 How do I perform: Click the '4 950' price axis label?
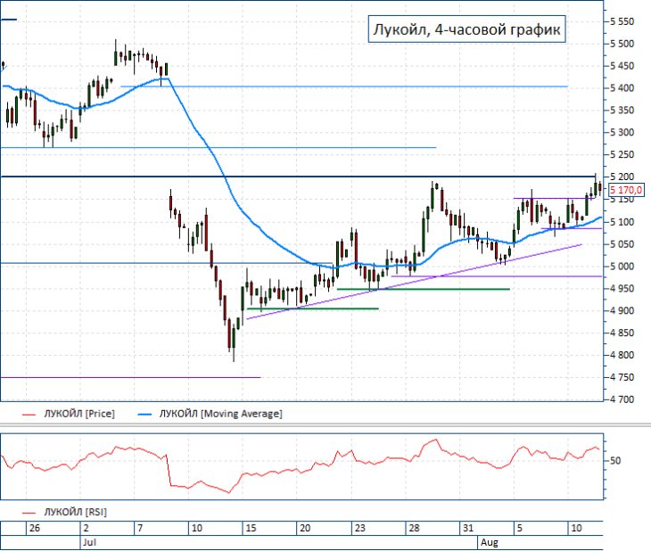pos(622,289)
